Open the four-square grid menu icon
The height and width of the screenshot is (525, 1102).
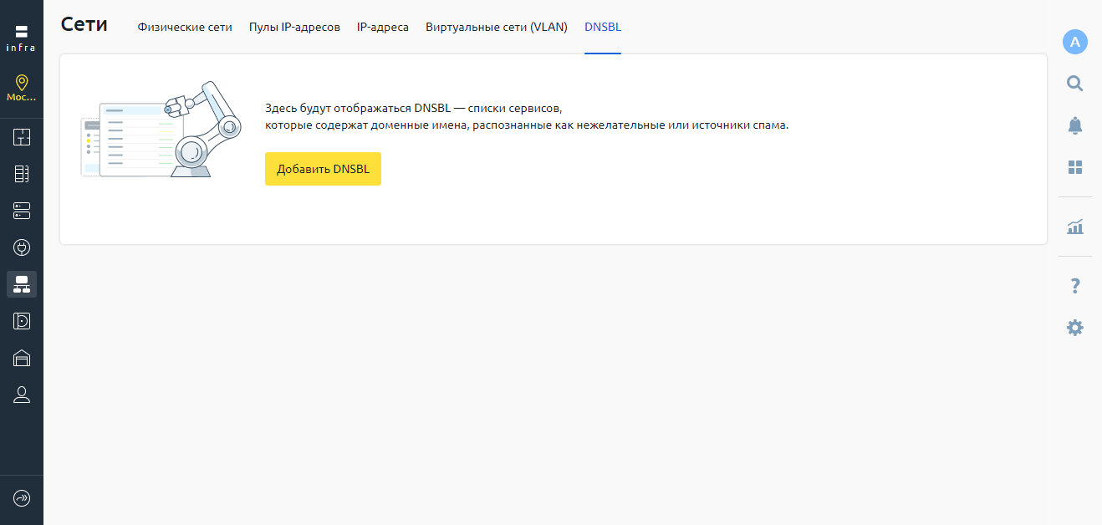point(1075,167)
